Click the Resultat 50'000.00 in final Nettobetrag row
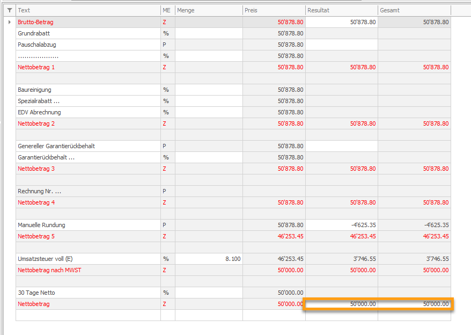The height and width of the screenshot is (335, 471). coord(342,304)
